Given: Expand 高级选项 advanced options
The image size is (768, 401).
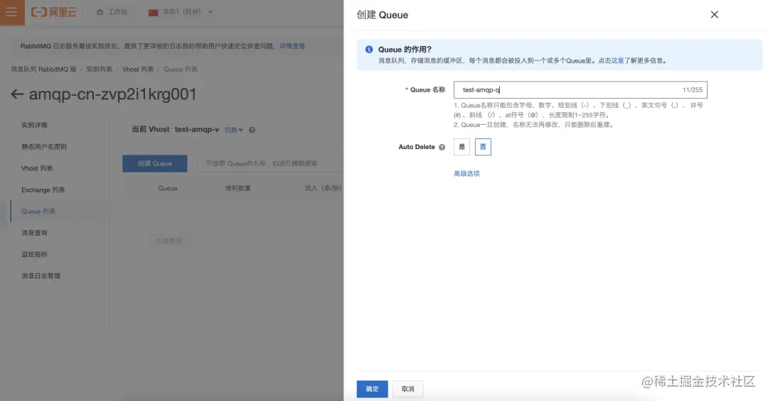Looking at the screenshot, I should [466, 174].
